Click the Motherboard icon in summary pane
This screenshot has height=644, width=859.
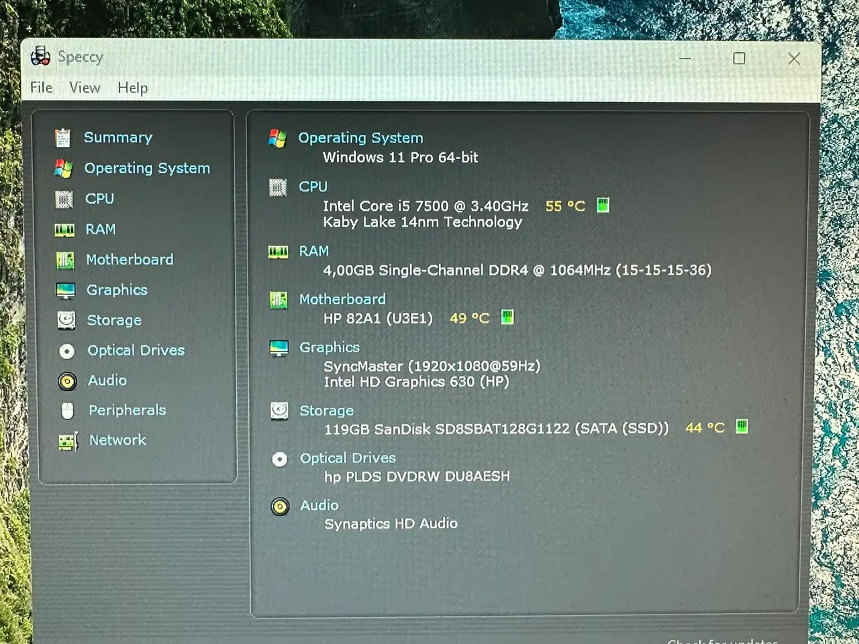(x=279, y=300)
